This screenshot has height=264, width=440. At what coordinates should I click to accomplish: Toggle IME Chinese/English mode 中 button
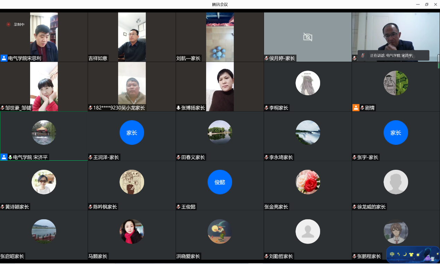tap(392, 254)
